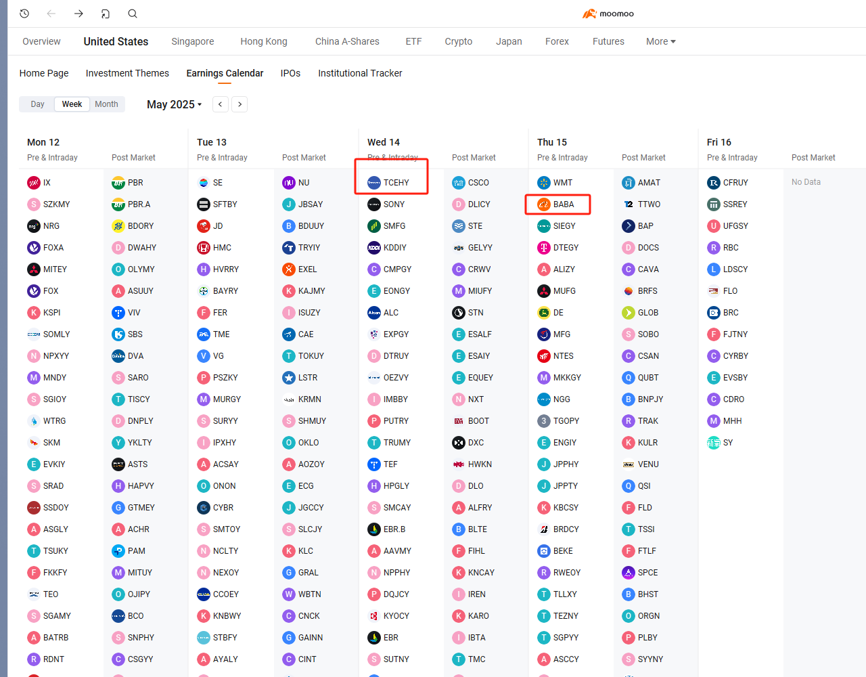Go to previous week with left chevron
866x677 pixels.
[x=221, y=104]
